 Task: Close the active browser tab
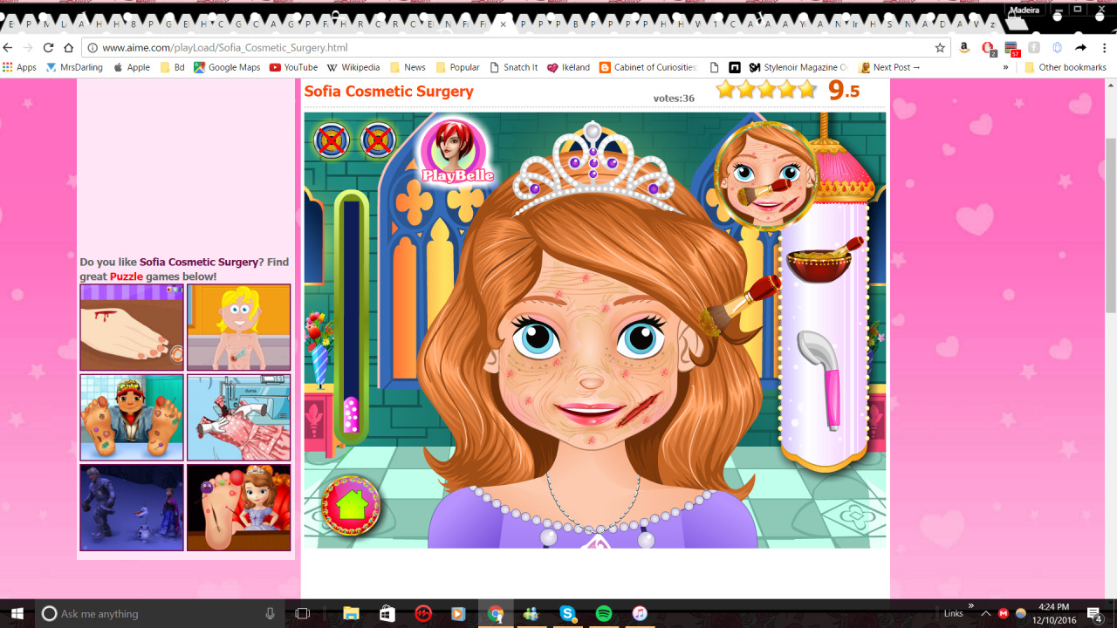click(504, 24)
